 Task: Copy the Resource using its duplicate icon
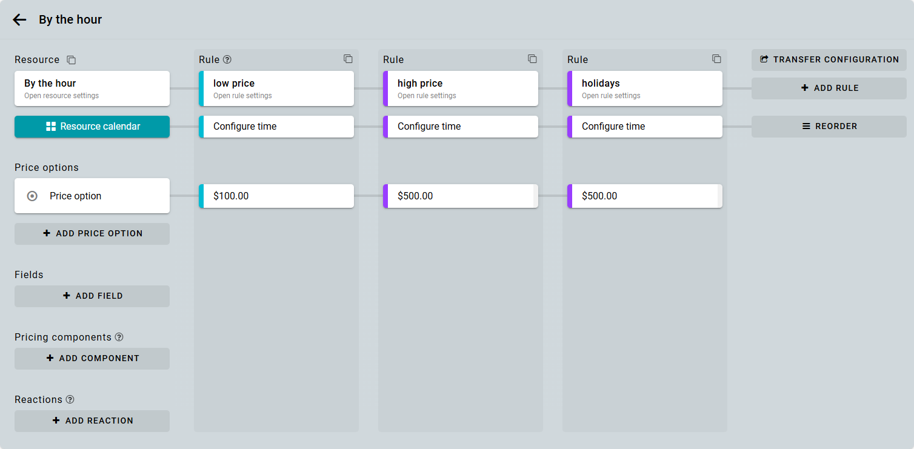tap(72, 60)
